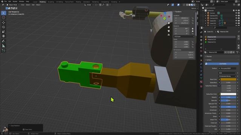Open the Modifiers wrench properties tab

point(201,64)
